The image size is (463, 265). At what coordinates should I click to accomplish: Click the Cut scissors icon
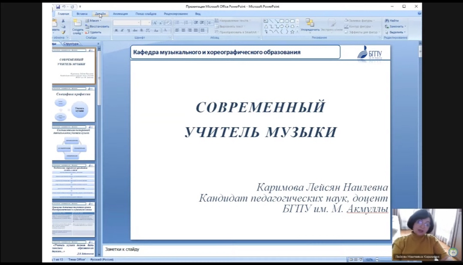[63, 21]
